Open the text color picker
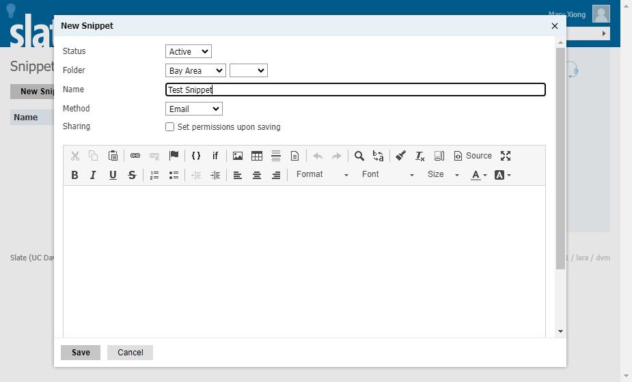The width and height of the screenshot is (632, 382). (478, 175)
